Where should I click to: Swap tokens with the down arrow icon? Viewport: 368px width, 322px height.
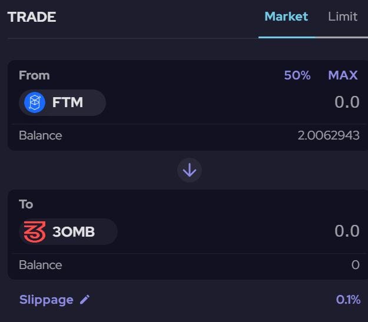190,170
